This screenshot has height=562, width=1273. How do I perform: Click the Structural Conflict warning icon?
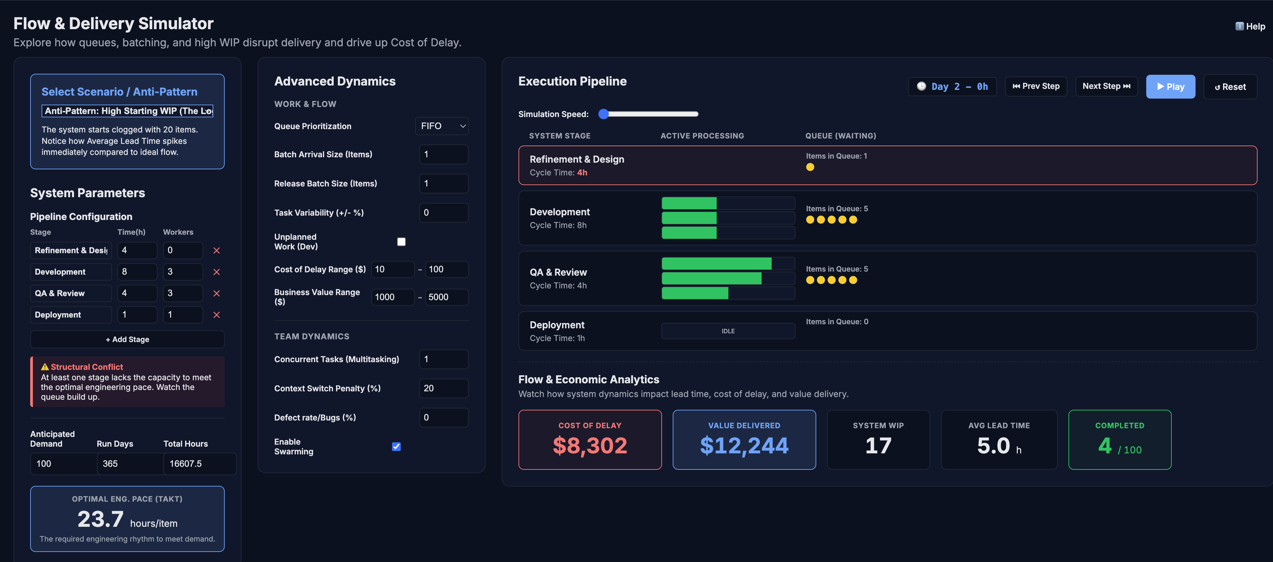pyautogui.click(x=45, y=367)
